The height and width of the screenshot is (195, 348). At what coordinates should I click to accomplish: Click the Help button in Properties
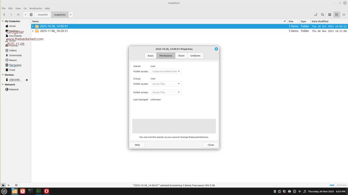tap(137, 145)
